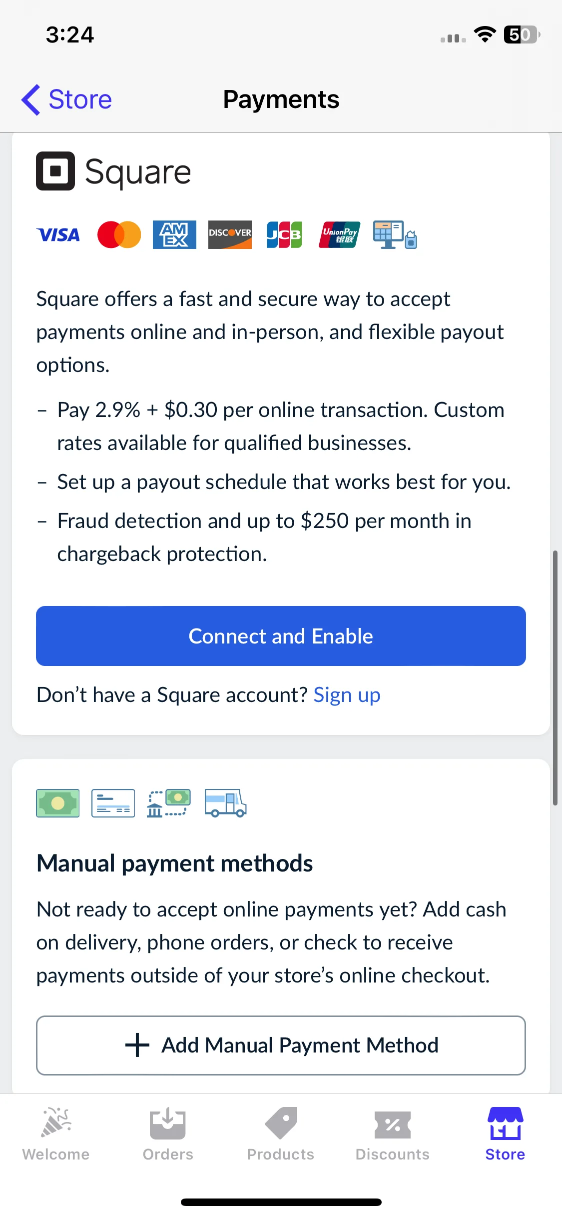The image size is (562, 1218).
Task: Click Add Manual Payment Method
Action: tap(281, 1045)
